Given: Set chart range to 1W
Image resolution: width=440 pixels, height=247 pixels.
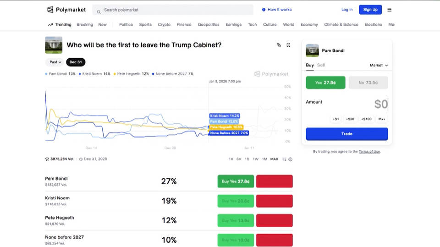Looking at the screenshot, I should 255,159.
